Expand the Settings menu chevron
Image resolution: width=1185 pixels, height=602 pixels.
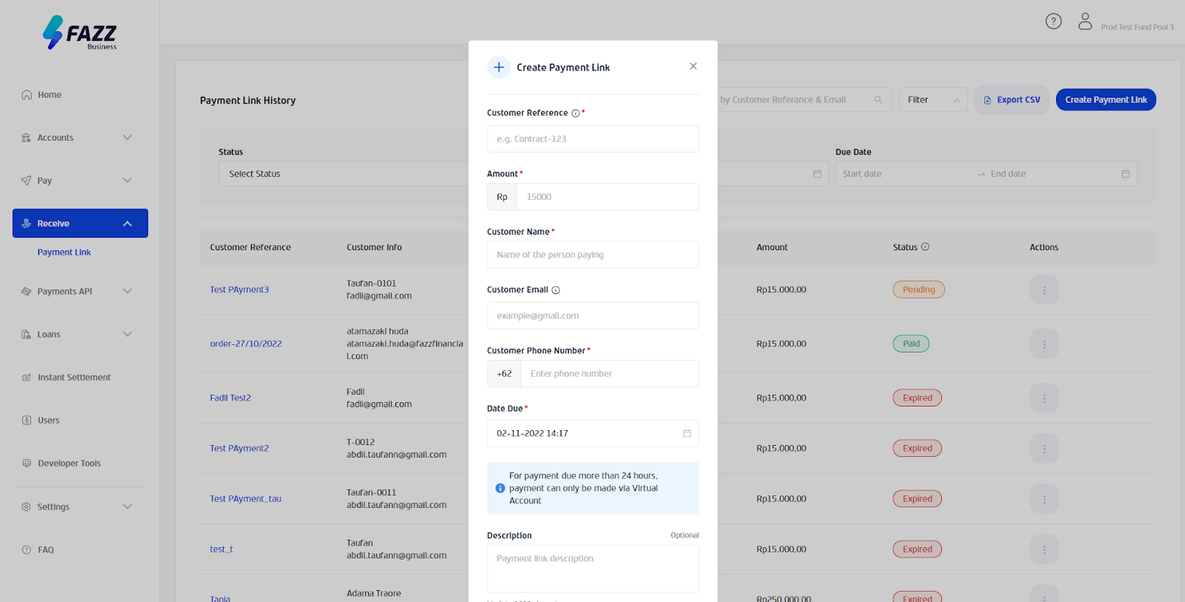pyautogui.click(x=127, y=507)
